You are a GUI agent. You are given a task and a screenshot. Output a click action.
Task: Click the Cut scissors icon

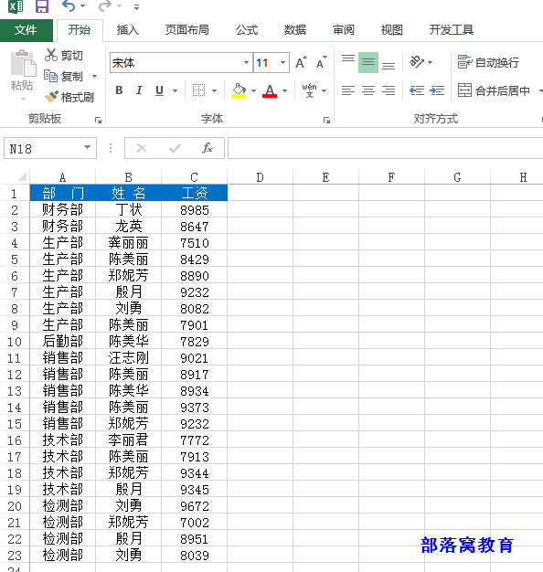tap(51, 55)
